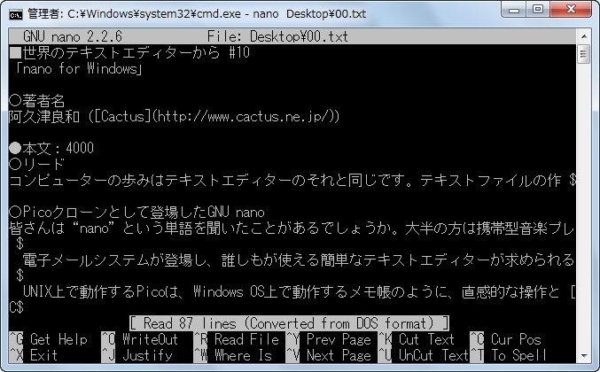Click the author name '阿久津良和'
Viewport: 600px width, 372px height.
[x=44, y=116]
